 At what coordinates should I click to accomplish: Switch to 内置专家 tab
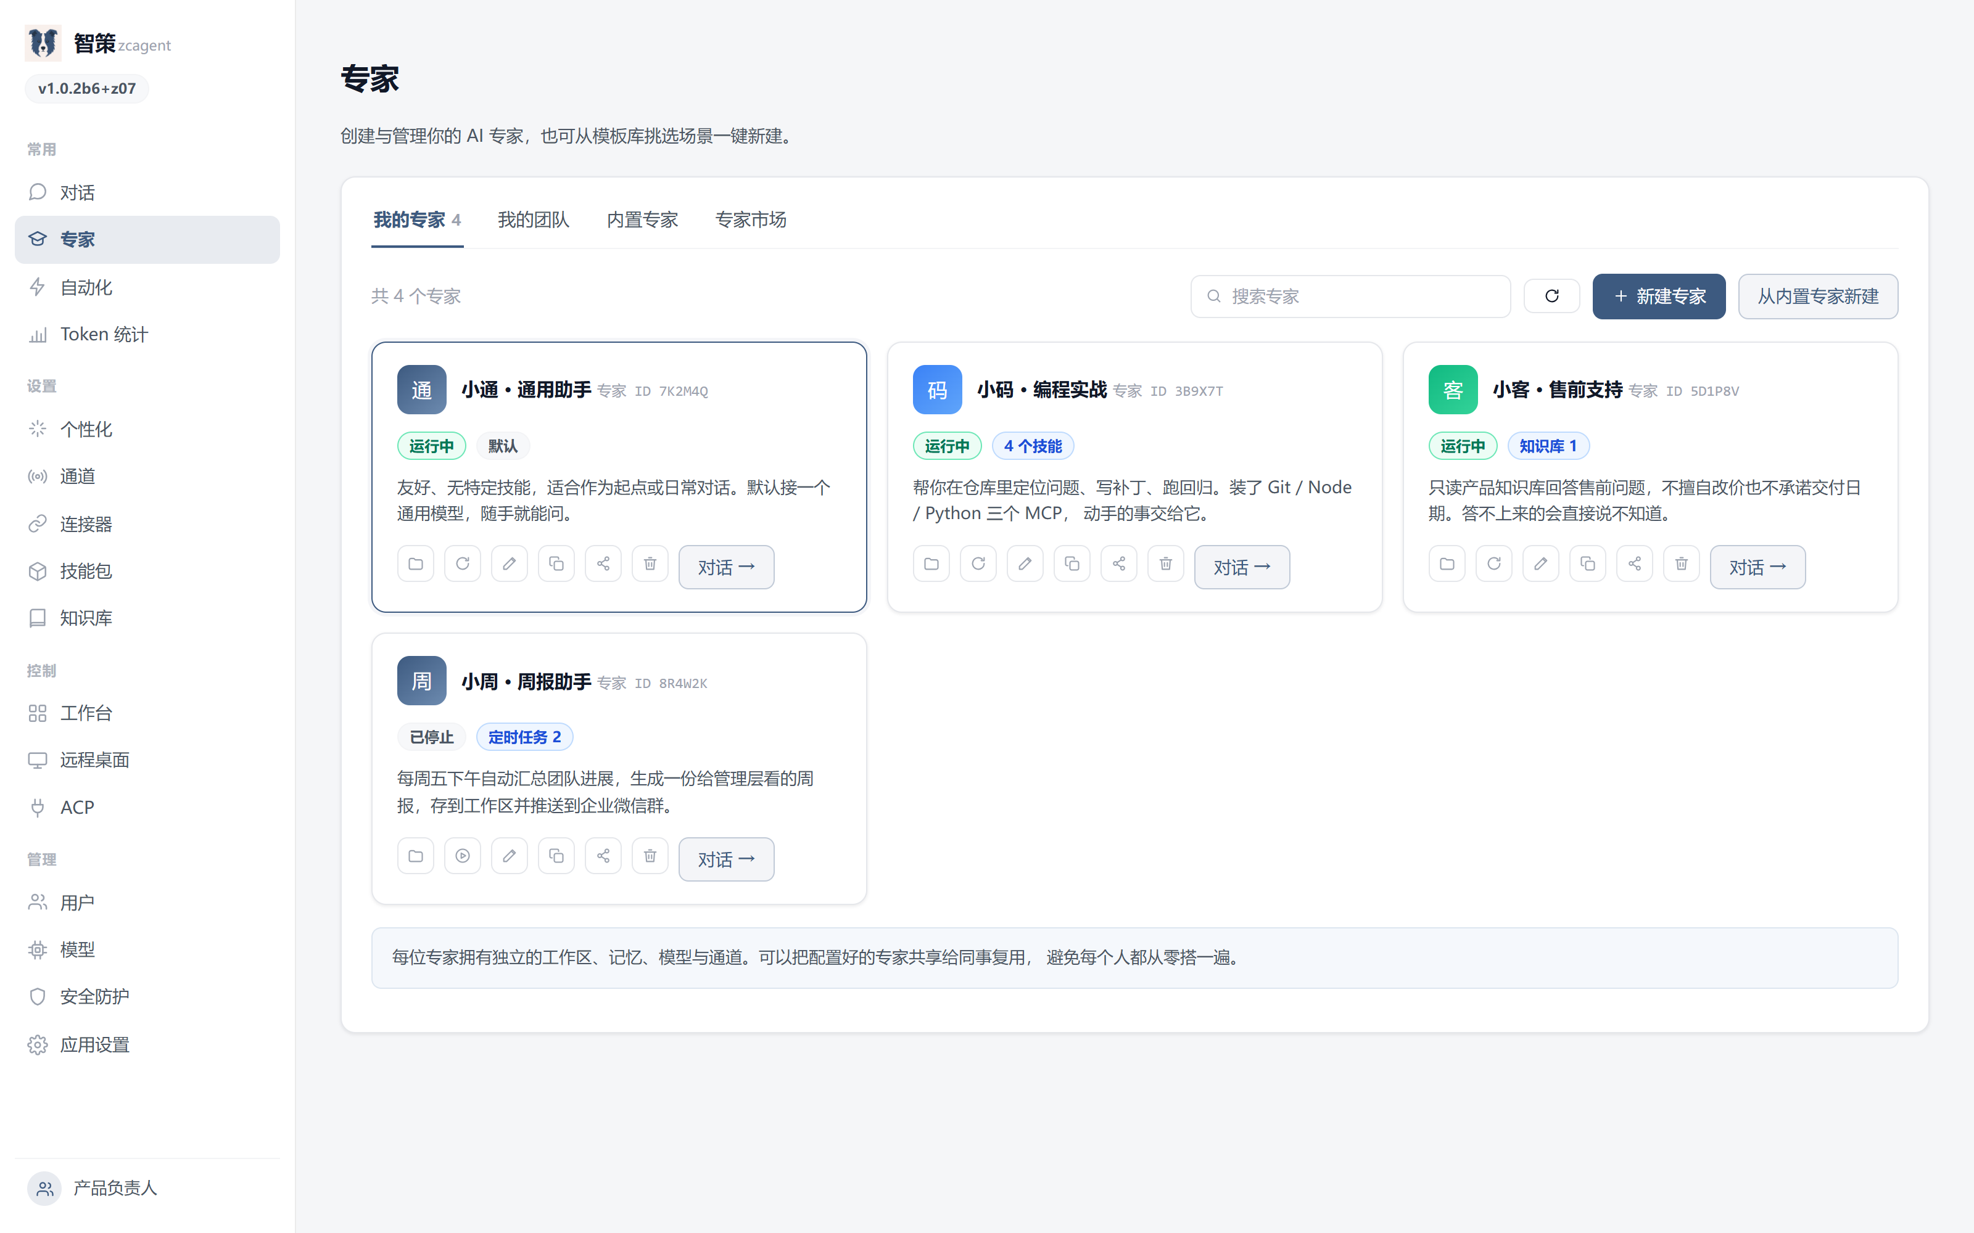642,219
